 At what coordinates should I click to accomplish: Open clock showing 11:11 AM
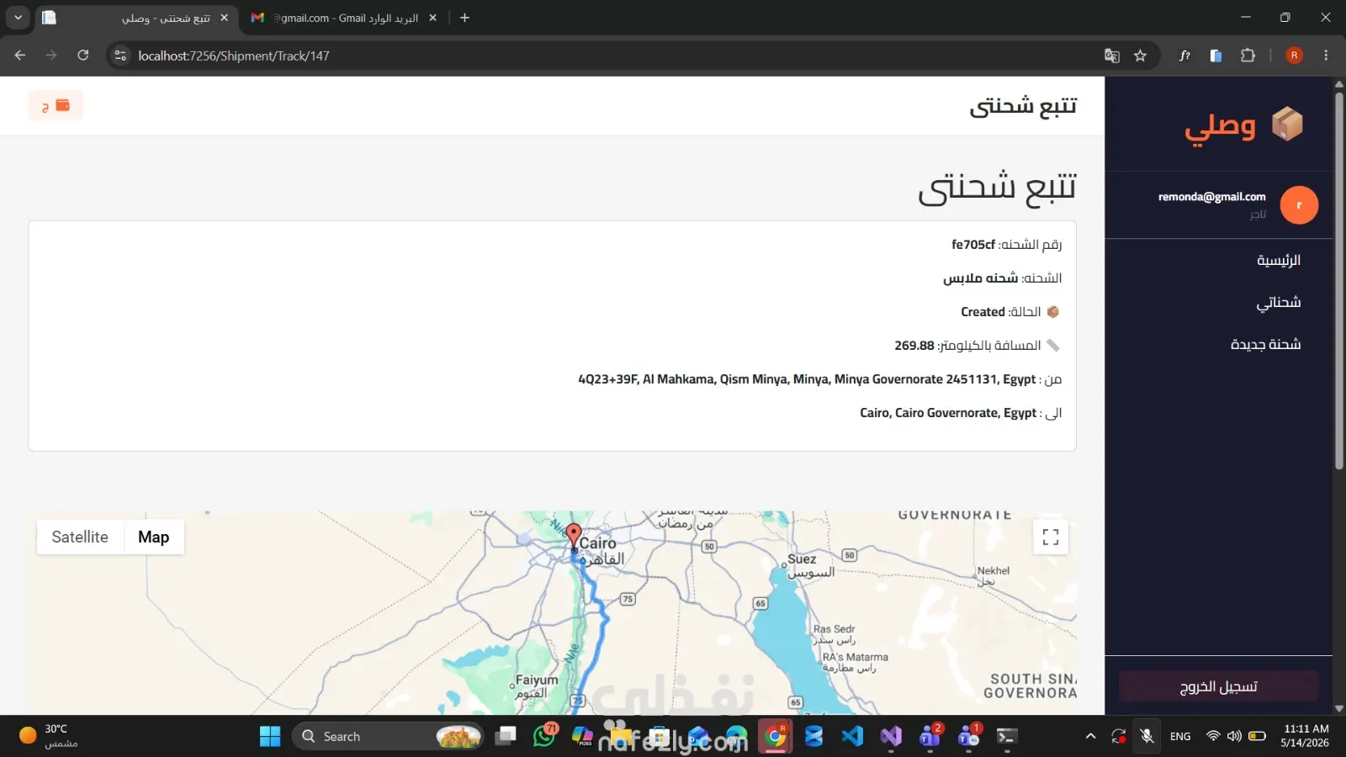[x=1306, y=736]
